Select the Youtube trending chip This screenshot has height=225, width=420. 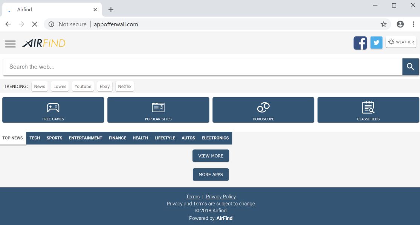83,87
